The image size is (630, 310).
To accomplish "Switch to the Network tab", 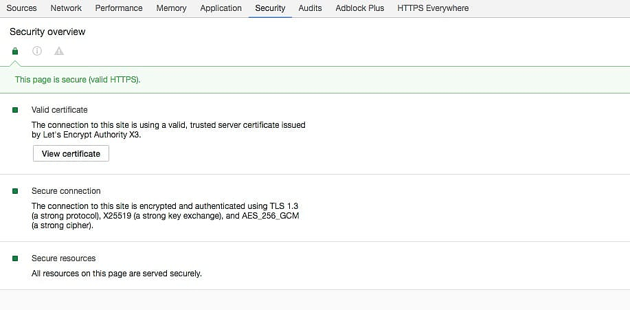I will point(66,8).
